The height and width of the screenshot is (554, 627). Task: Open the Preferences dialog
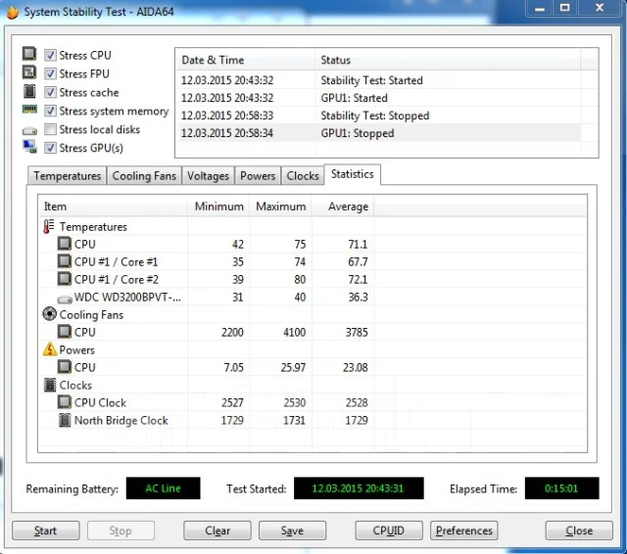click(463, 531)
